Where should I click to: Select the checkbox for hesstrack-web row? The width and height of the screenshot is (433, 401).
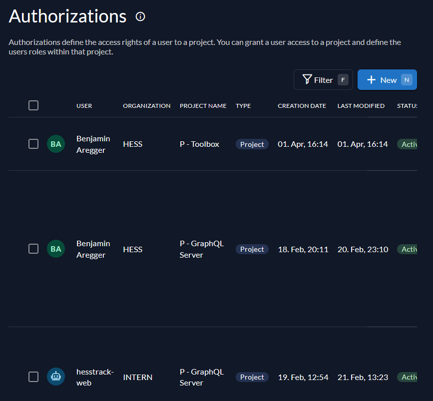pyautogui.click(x=33, y=377)
